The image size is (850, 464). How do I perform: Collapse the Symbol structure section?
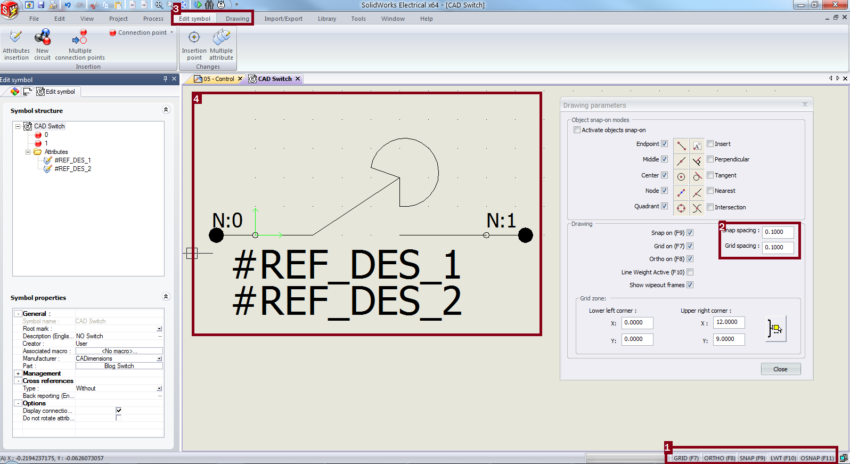point(166,110)
